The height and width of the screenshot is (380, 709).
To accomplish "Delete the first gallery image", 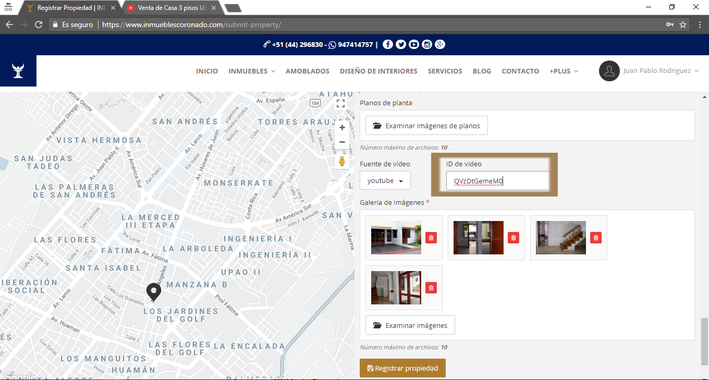I will tap(431, 238).
